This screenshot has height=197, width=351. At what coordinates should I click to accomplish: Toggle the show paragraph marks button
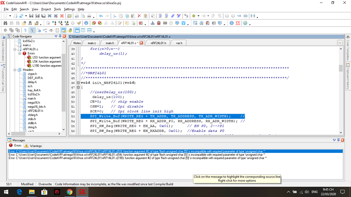25,30
